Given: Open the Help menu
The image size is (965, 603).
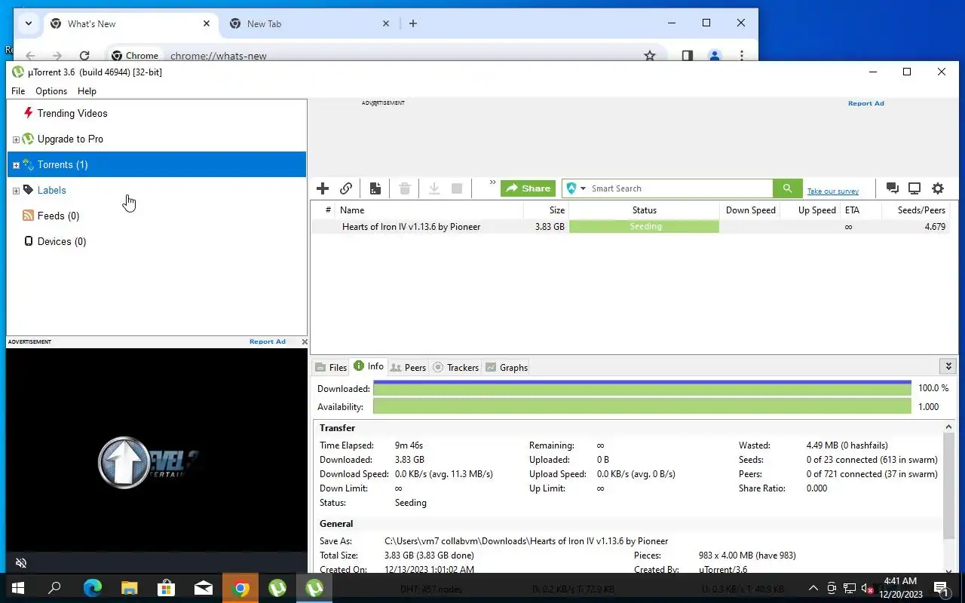Looking at the screenshot, I should tap(87, 91).
